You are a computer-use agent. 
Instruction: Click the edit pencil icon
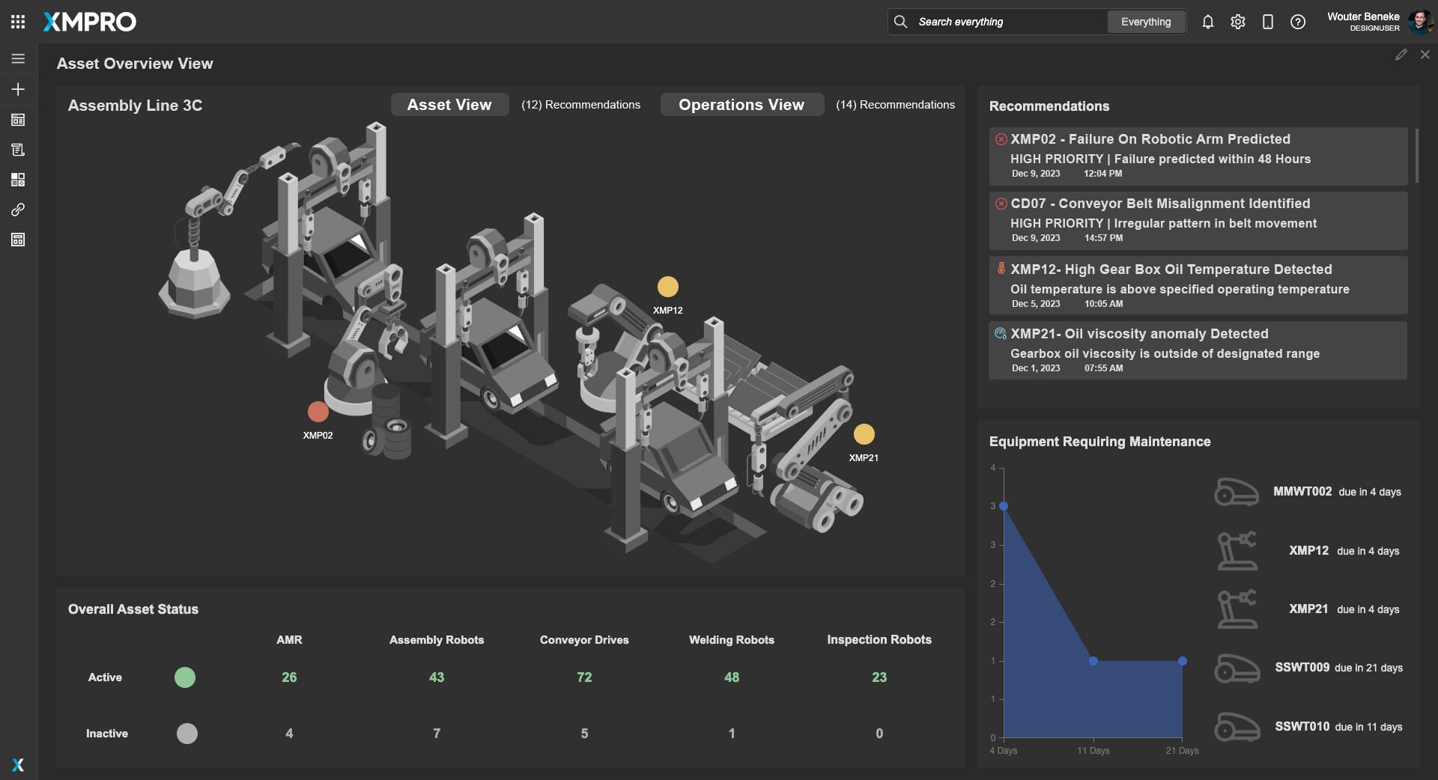click(1401, 55)
